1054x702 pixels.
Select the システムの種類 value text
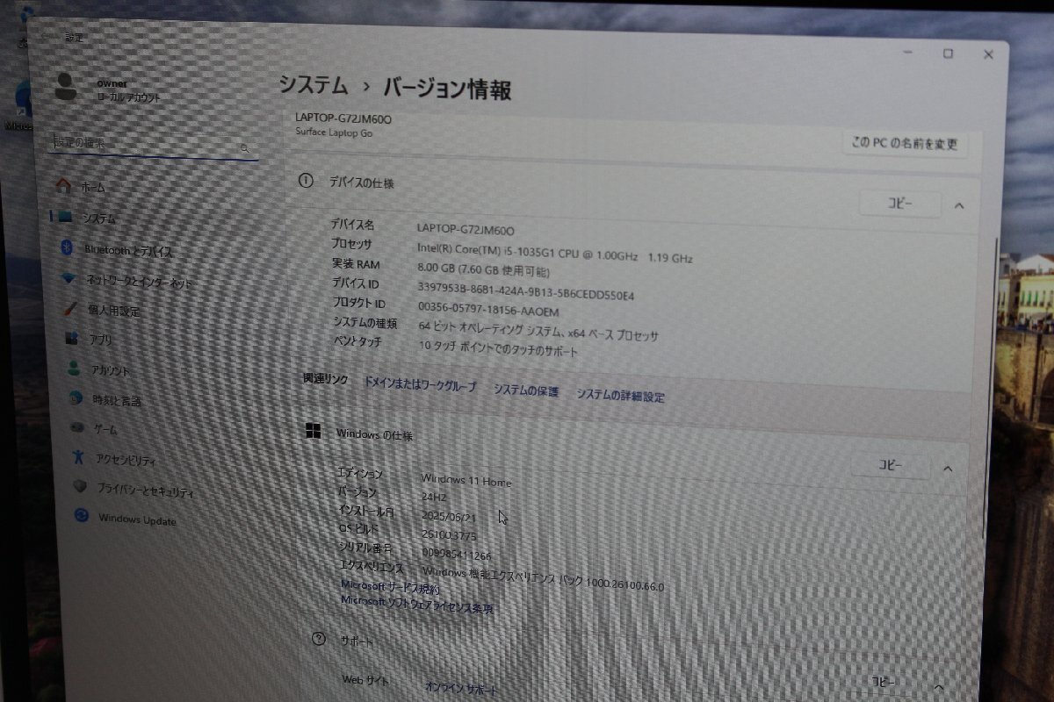(539, 331)
